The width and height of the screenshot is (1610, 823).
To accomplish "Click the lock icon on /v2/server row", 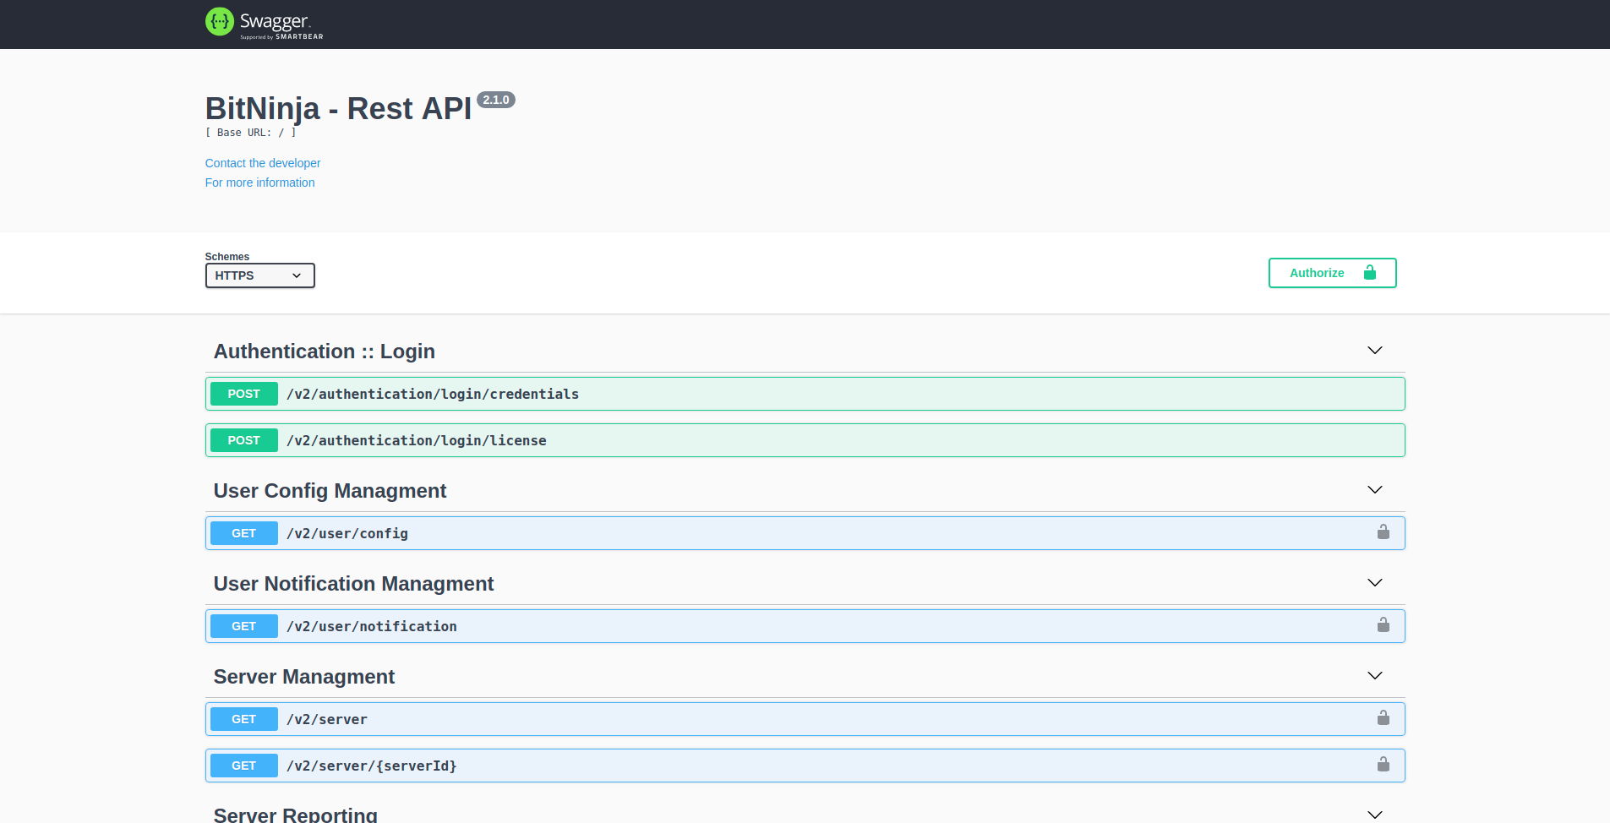I will coord(1384,717).
